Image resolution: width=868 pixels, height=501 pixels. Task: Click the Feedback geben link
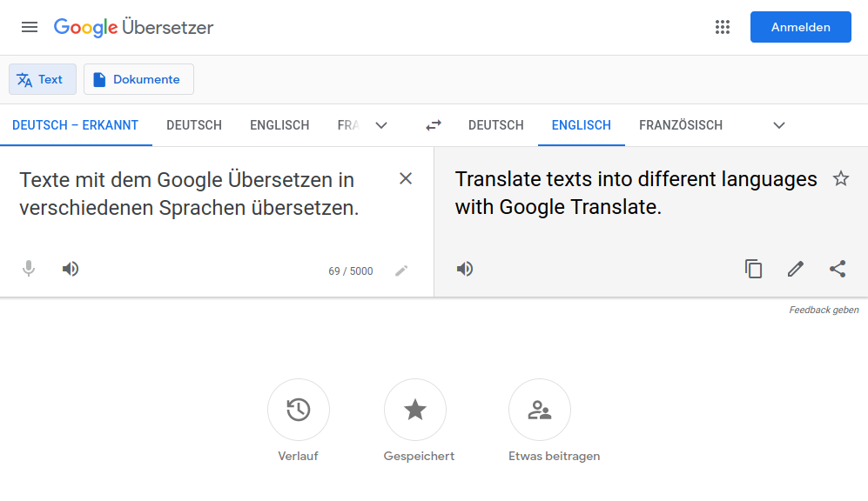[x=824, y=310]
